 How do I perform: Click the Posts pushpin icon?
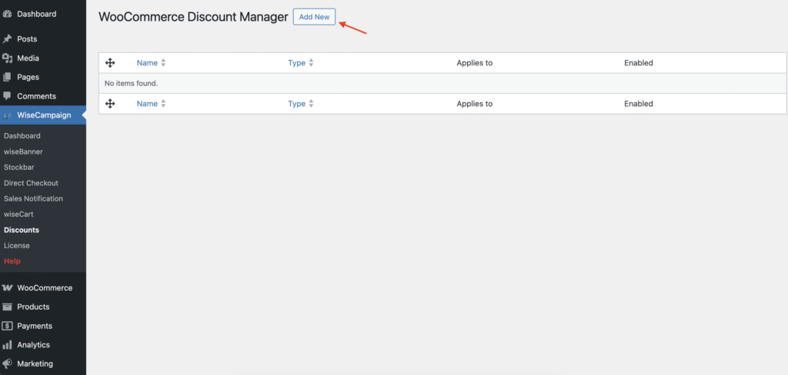(x=7, y=39)
